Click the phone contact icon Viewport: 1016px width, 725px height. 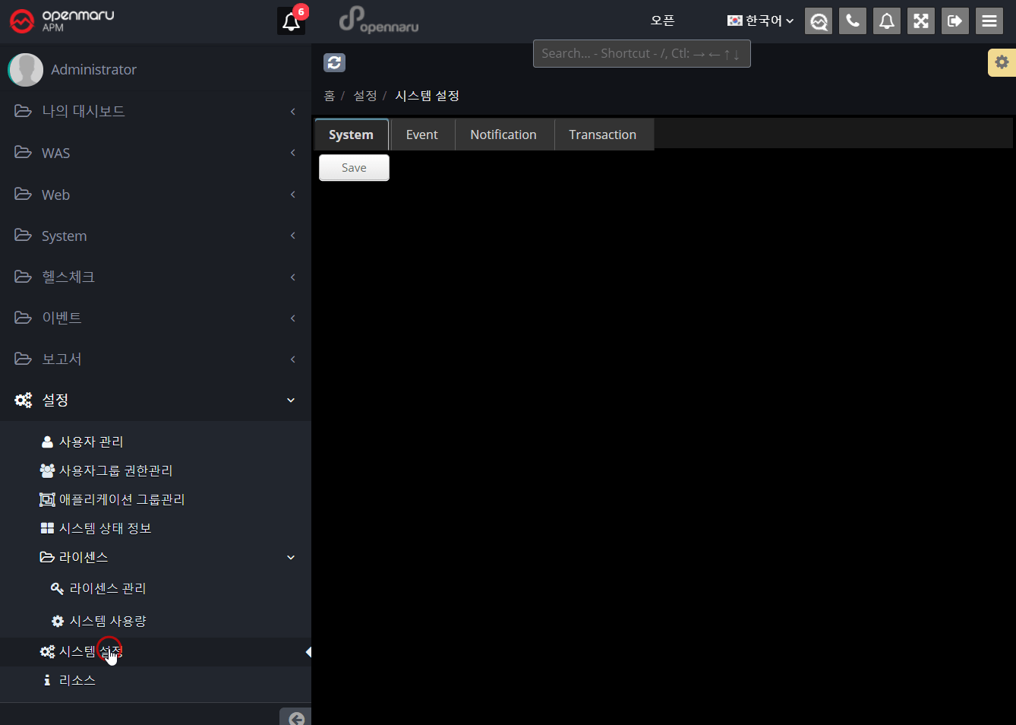pyautogui.click(x=853, y=21)
